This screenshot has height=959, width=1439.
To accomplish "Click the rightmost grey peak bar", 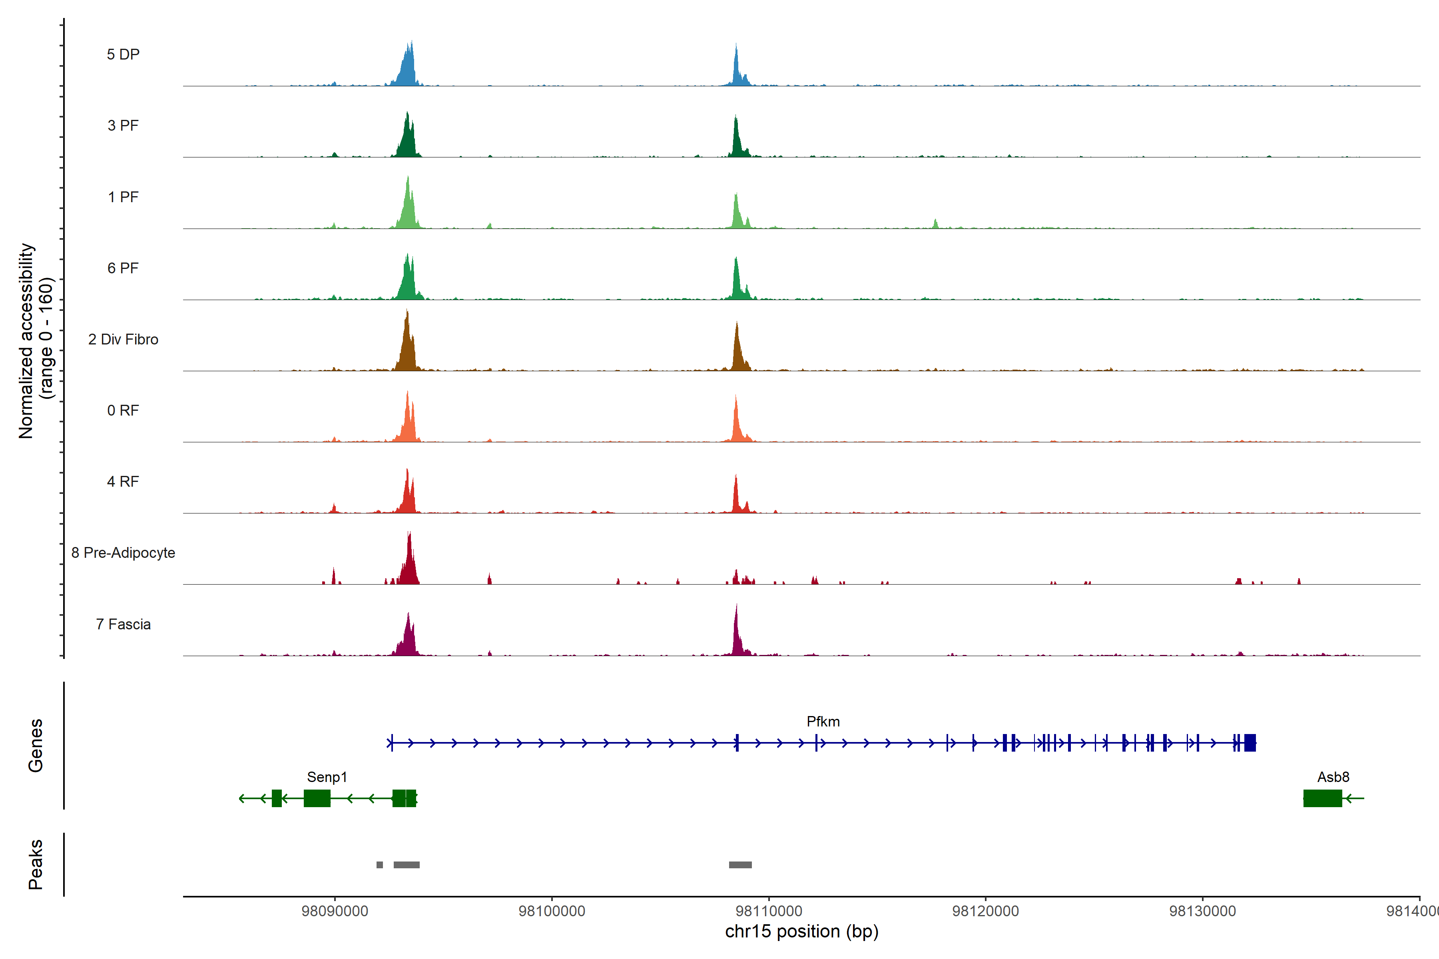I will coord(740,865).
